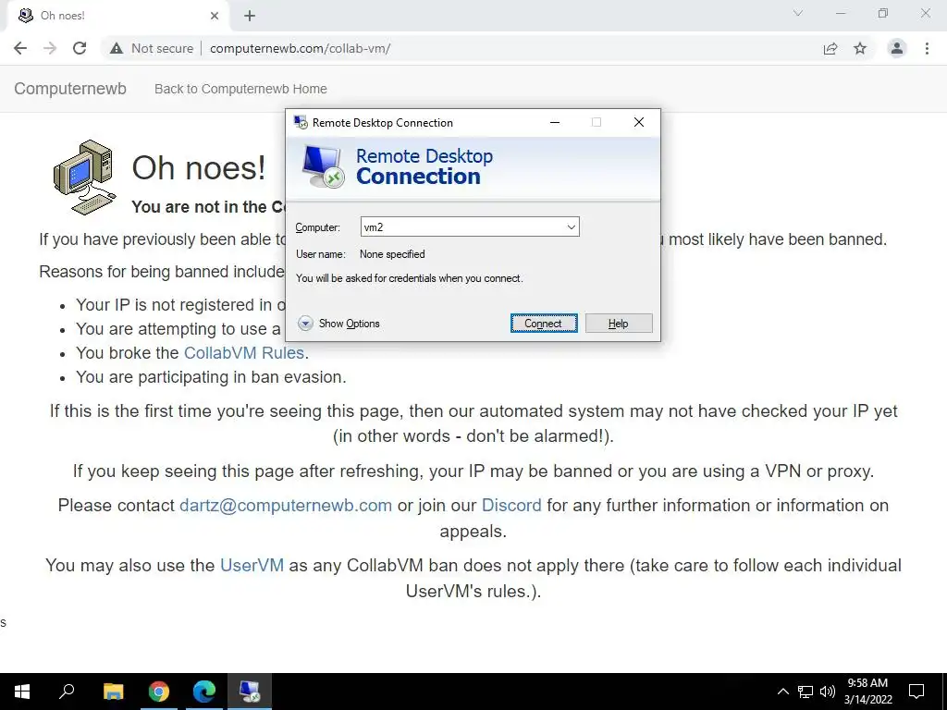
Task: Reload the page with the refresh icon
Action: click(x=80, y=48)
